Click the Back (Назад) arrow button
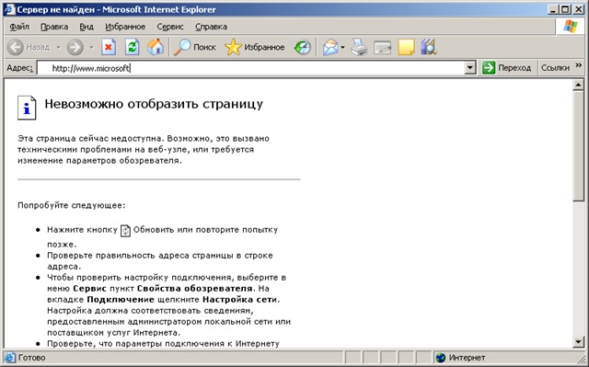 pos(29,47)
